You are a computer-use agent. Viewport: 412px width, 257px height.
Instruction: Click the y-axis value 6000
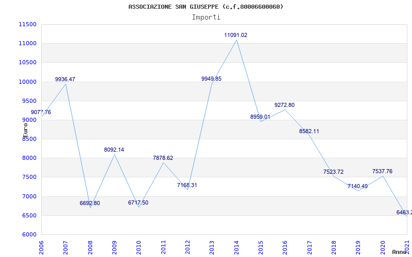(x=29, y=235)
